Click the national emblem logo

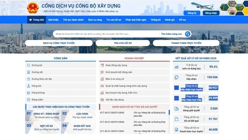pyautogui.click(x=33, y=8)
